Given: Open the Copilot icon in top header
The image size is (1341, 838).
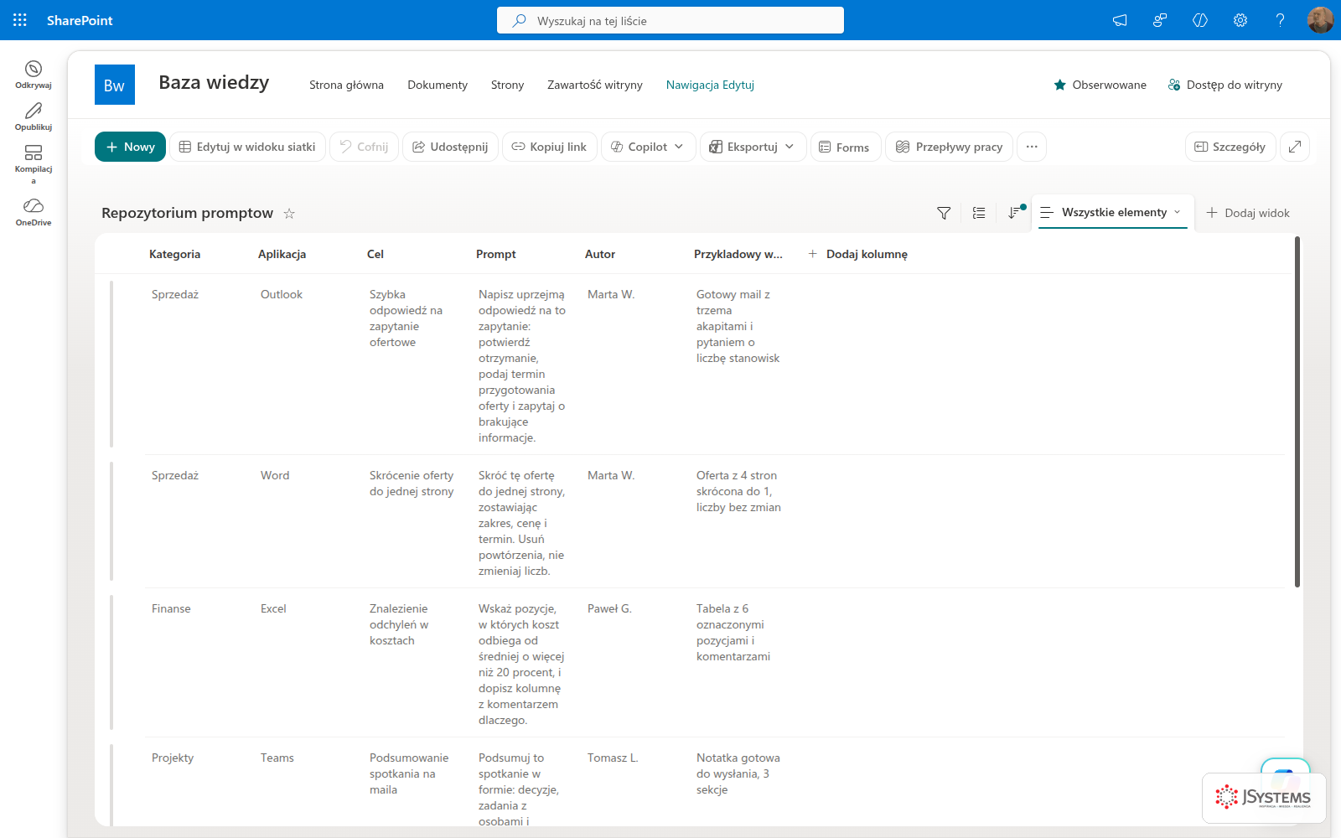Looking at the screenshot, I should (1200, 20).
